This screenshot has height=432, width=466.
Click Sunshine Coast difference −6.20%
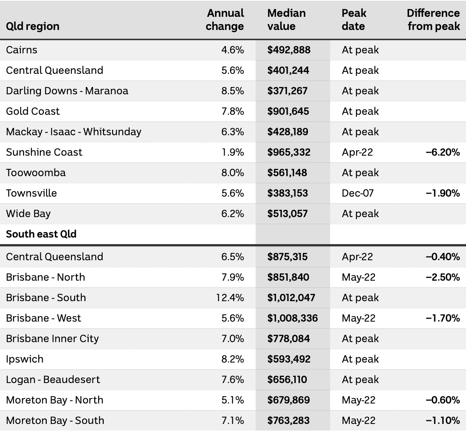[443, 152]
